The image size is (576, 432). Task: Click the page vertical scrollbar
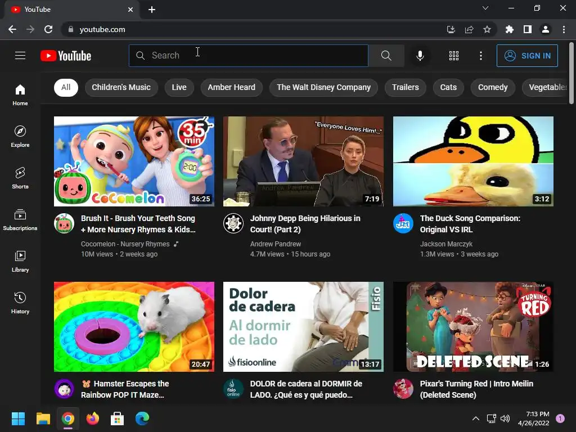[571, 74]
